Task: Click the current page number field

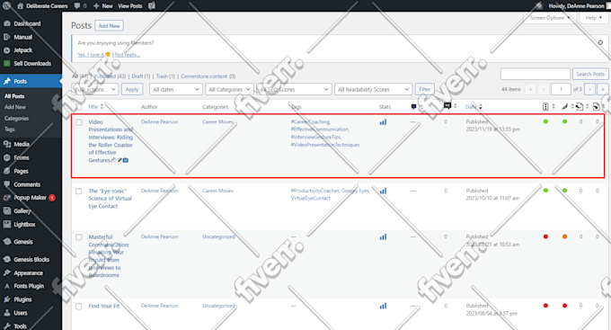Action: point(561,89)
